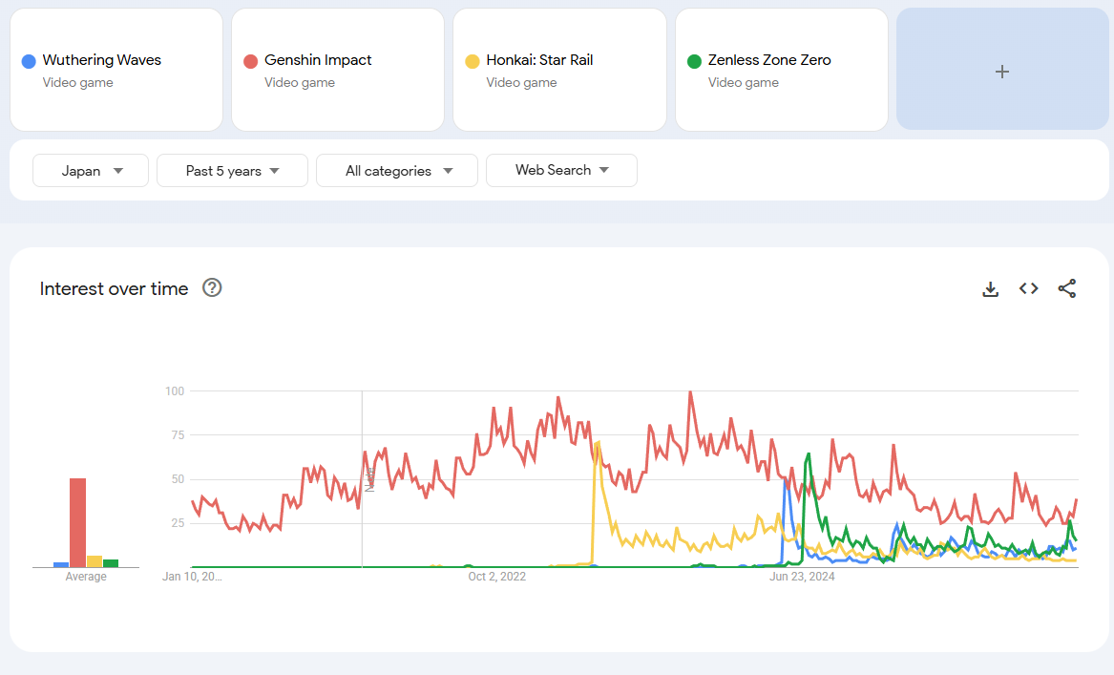Open the Past 5 years dropdown
This screenshot has width=1114, height=675.
point(232,171)
